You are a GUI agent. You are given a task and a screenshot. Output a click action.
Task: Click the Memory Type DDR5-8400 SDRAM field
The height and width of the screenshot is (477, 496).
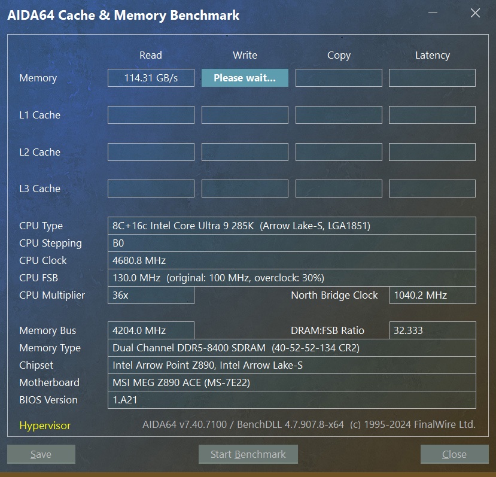(x=292, y=348)
